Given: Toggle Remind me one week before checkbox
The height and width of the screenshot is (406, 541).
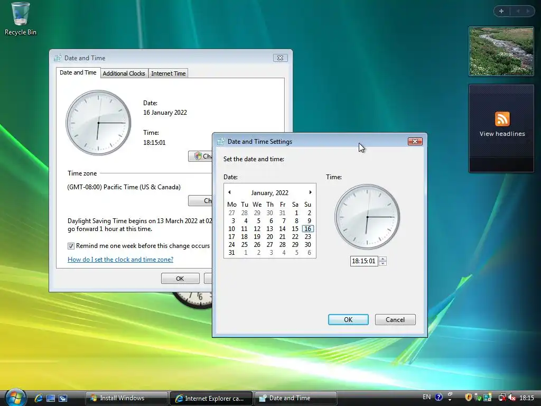Looking at the screenshot, I should coord(71,246).
